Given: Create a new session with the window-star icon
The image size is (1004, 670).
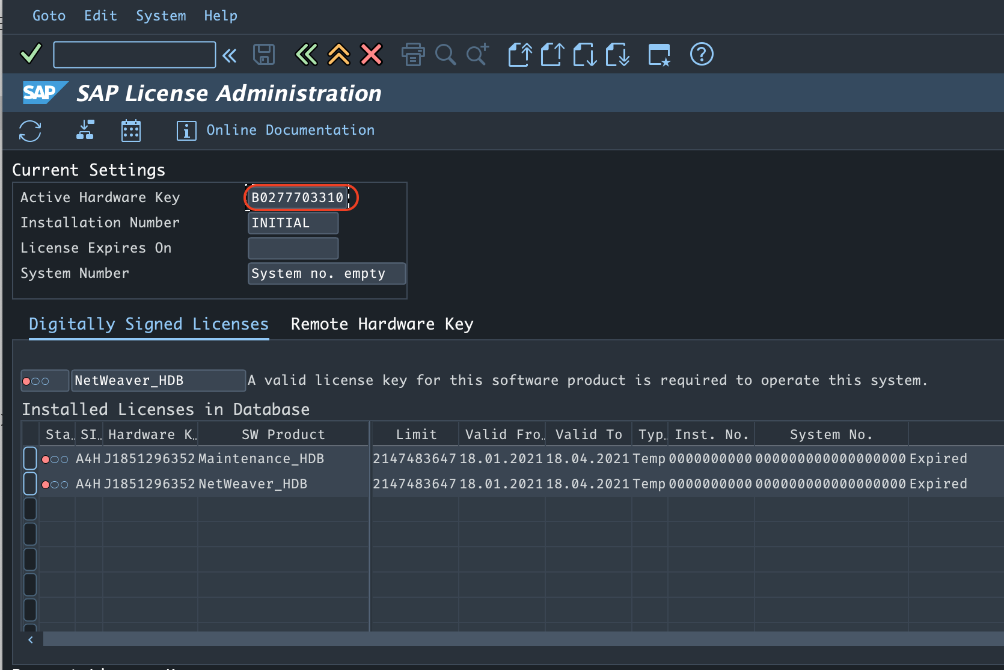Looking at the screenshot, I should pyautogui.click(x=659, y=54).
